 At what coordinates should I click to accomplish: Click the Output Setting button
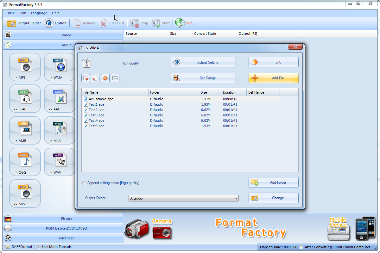[203, 62]
